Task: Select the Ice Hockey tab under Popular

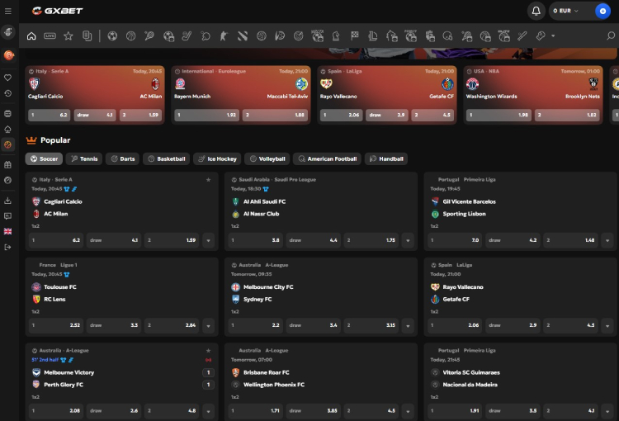Action: pos(217,158)
